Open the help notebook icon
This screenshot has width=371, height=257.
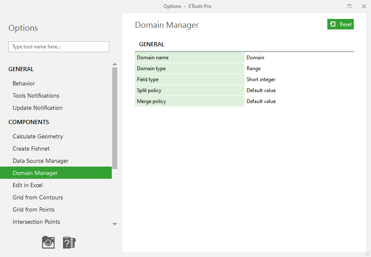pos(69,242)
